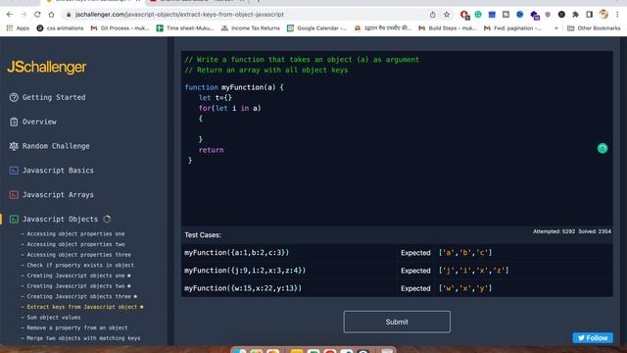Open the Time sheet bookmark

[x=185, y=28]
